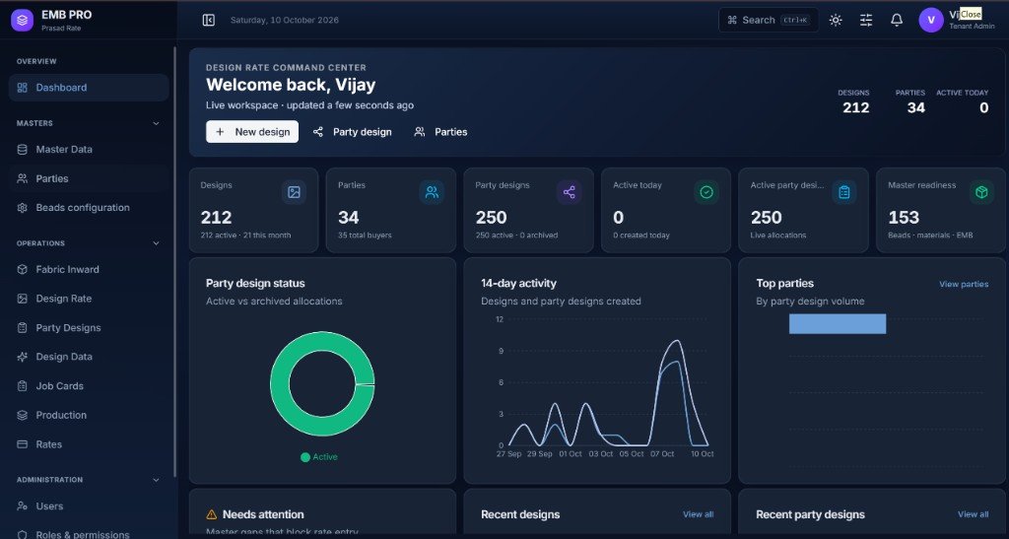1009x539 pixels.
Task: Click the Parties quick action button
Action: point(440,132)
